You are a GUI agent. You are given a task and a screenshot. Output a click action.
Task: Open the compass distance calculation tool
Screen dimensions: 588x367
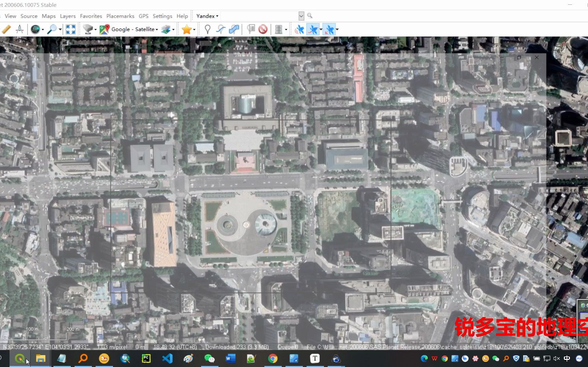click(x=20, y=30)
